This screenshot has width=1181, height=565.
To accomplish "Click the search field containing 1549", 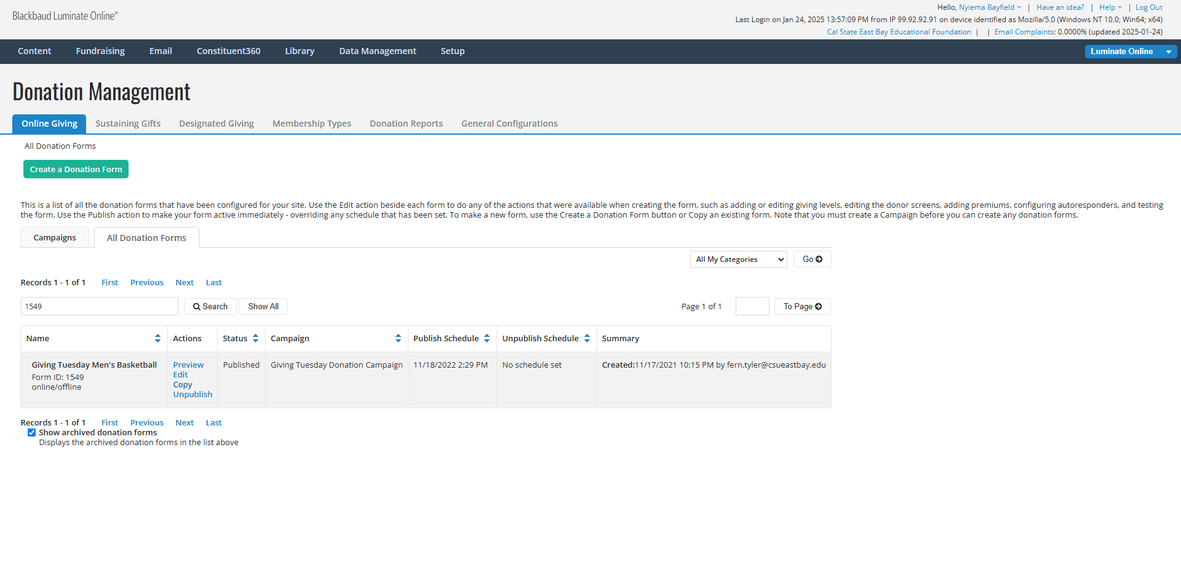I will point(100,306).
